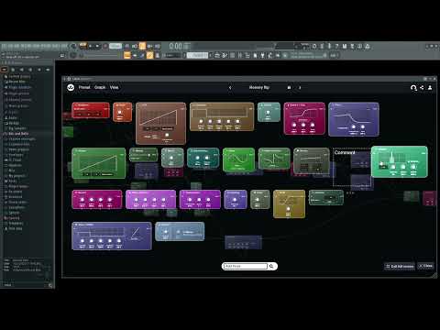This screenshot has height=330, width=440.
Task: Open the Templates folder in the browser
Action: (16, 223)
